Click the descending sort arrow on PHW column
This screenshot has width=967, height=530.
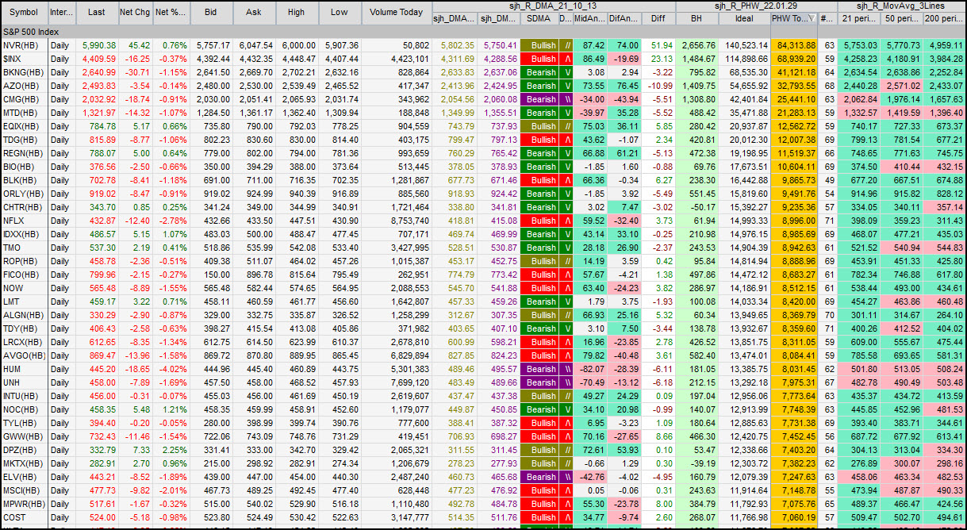(x=812, y=17)
